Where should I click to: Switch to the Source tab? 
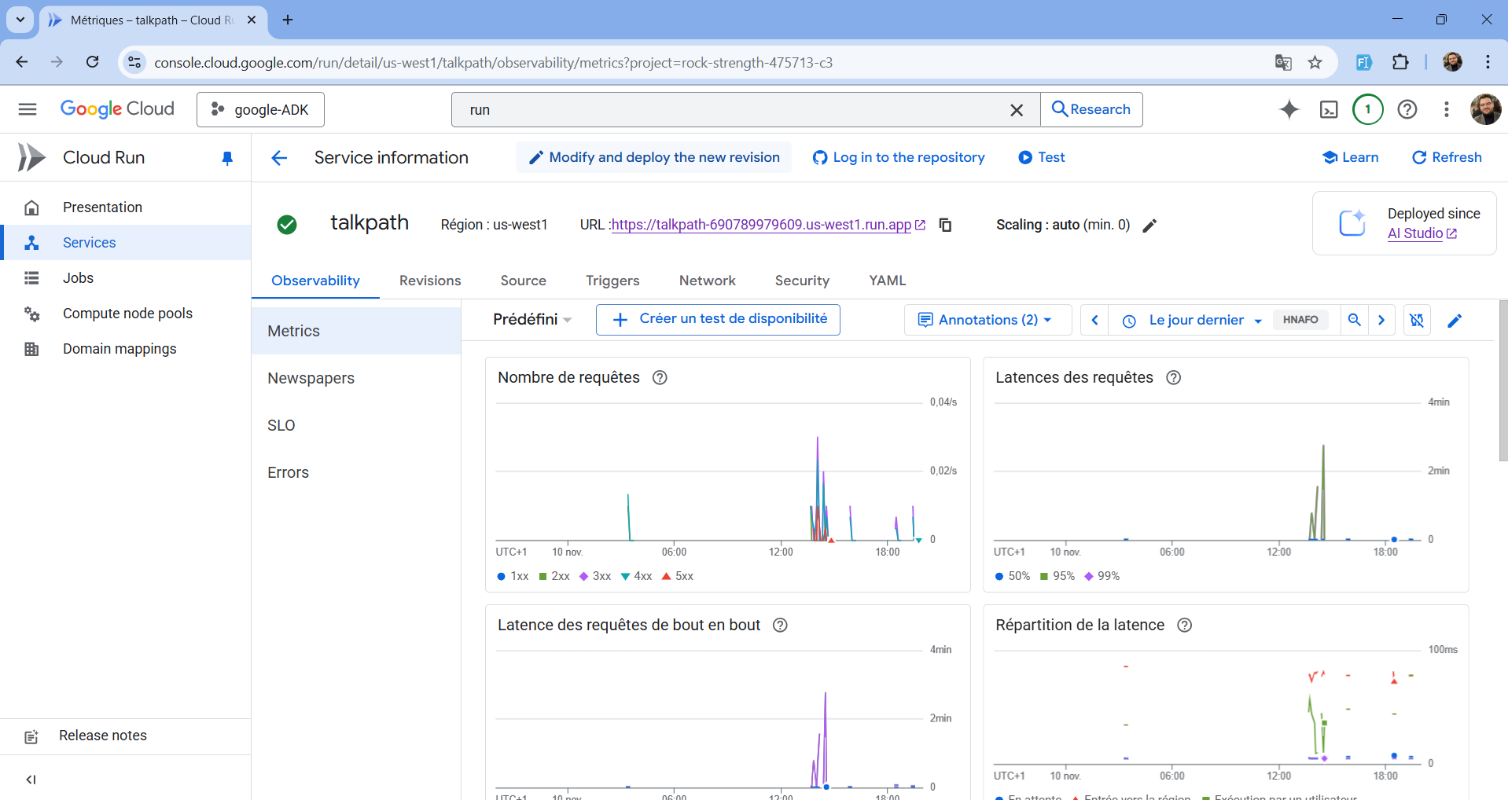[x=524, y=281]
